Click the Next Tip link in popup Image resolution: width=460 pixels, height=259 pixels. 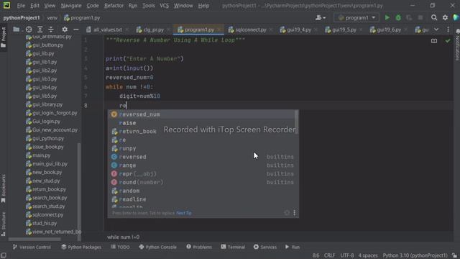click(x=184, y=213)
